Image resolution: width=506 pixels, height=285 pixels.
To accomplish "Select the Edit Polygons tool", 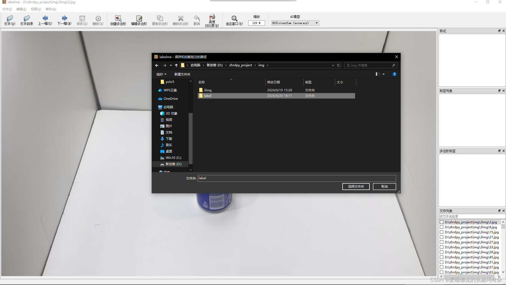I will 139,20.
